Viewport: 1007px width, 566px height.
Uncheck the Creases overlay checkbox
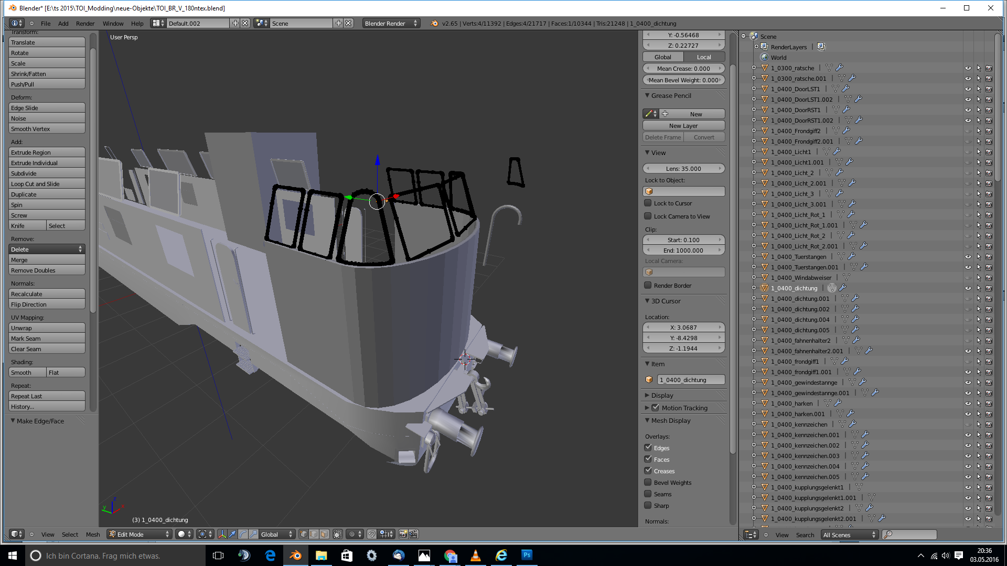point(648,471)
